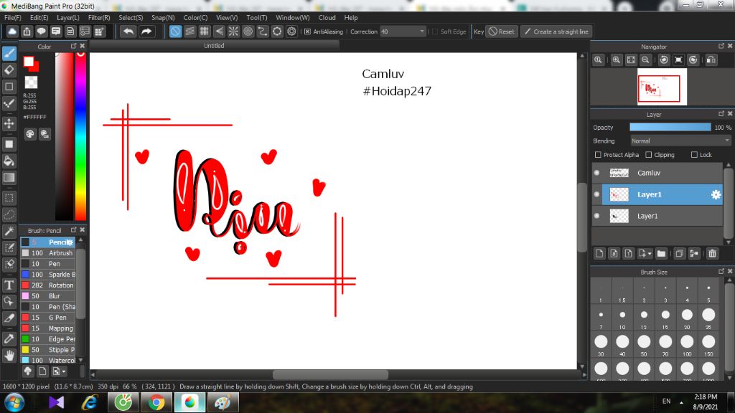
Task: Open the Snap menu
Action: 163,18
